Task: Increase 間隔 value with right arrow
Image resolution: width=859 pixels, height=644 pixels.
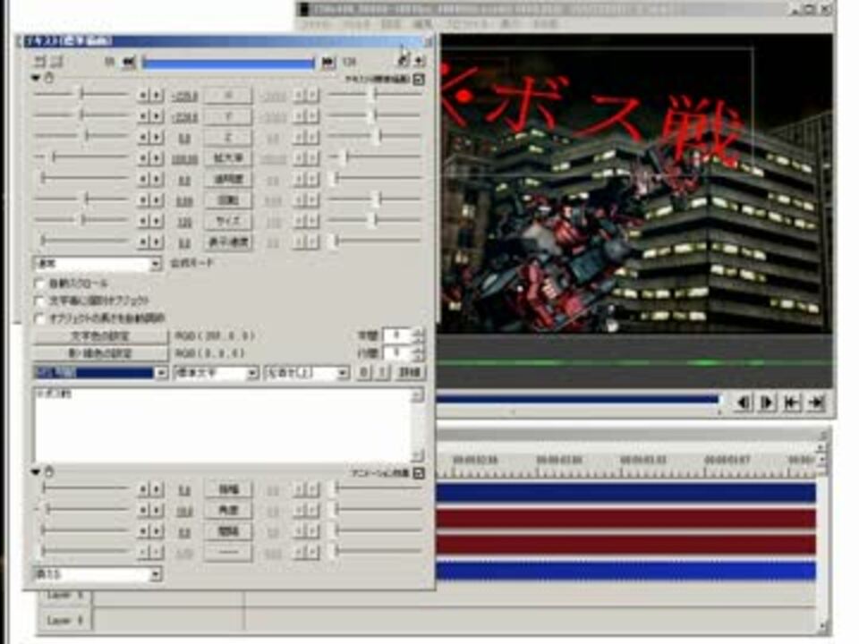Action: pyautogui.click(x=157, y=531)
